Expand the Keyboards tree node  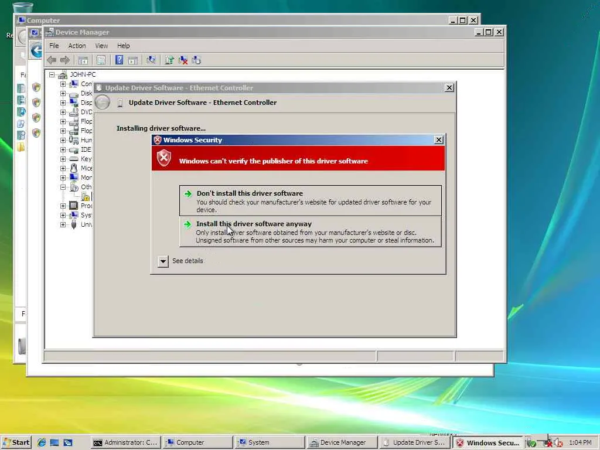click(63, 159)
